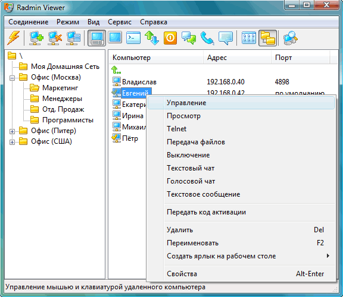Click the Add new connection icon
The height and width of the screenshot is (297, 343).
coord(36,38)
